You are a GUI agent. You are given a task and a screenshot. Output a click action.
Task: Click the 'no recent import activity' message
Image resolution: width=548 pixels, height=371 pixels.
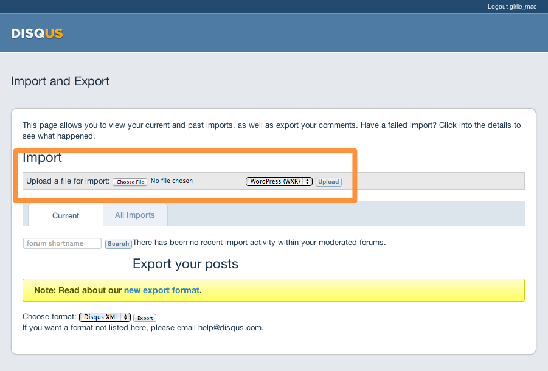[x=258, y=243]
